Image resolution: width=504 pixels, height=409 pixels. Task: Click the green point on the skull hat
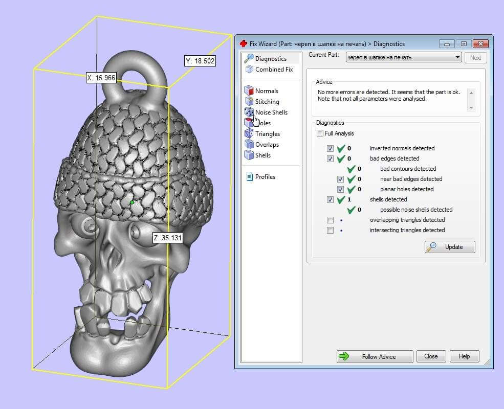(x=132, y=202)
